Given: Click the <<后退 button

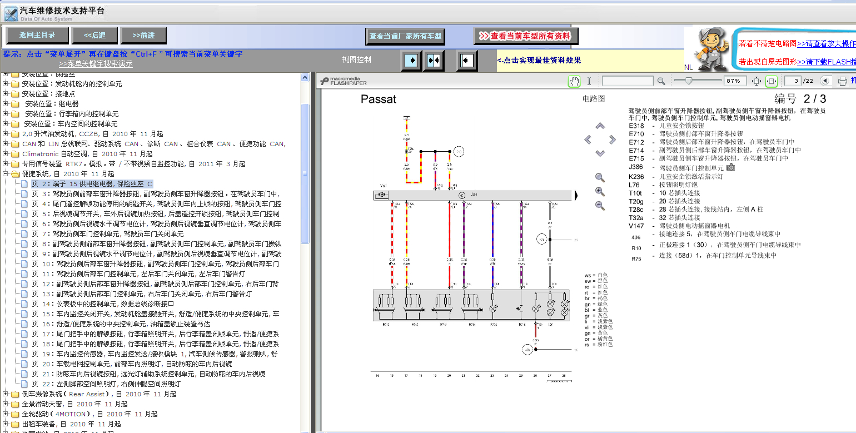Looking at the screenshot, I should click(x=94, y=36).
